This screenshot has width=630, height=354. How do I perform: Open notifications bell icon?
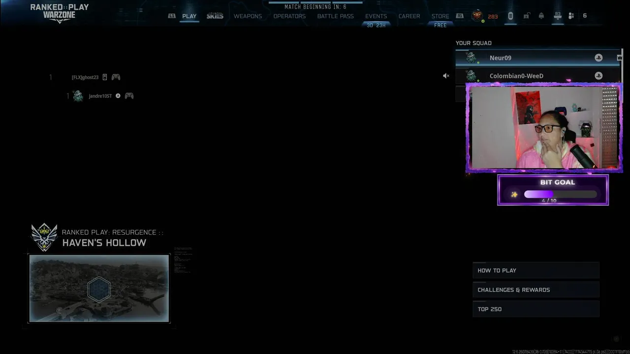click(541, 16)
